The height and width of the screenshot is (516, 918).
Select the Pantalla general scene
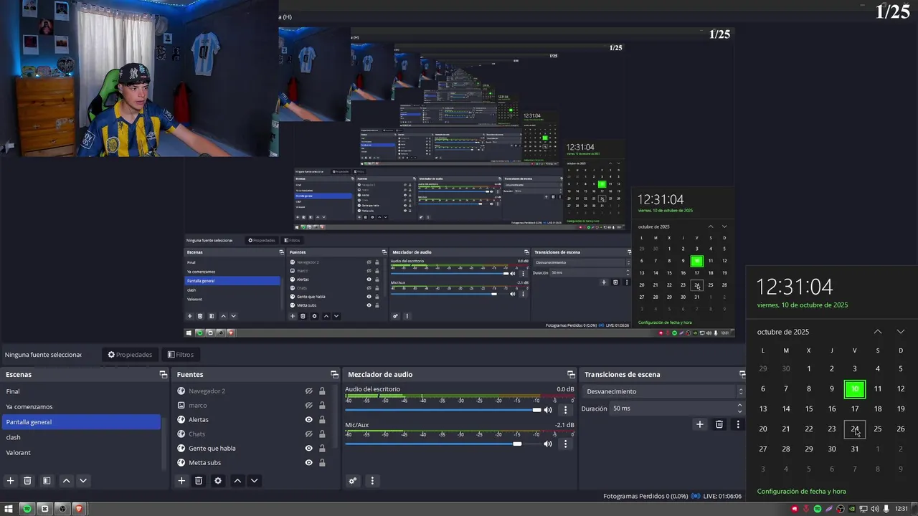[x=82, y=422]
